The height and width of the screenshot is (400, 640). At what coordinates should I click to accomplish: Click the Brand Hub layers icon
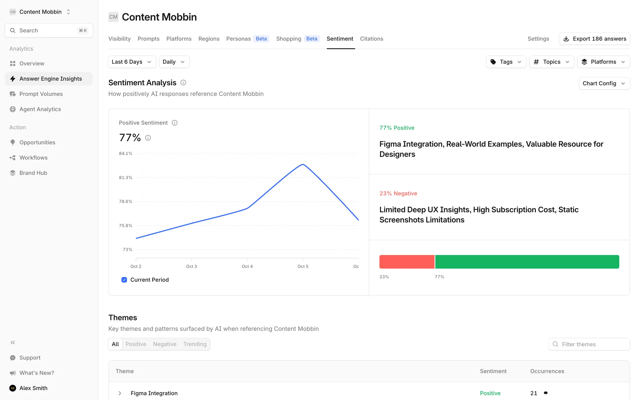(x=13, y=173)
